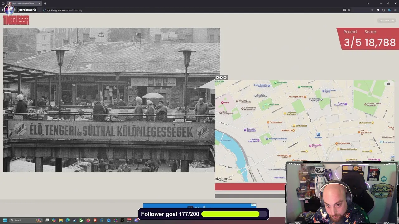Switch to the TimeGuessr Round Three tab
Viewport: 399px width, 224px height.
pos(25,3)
